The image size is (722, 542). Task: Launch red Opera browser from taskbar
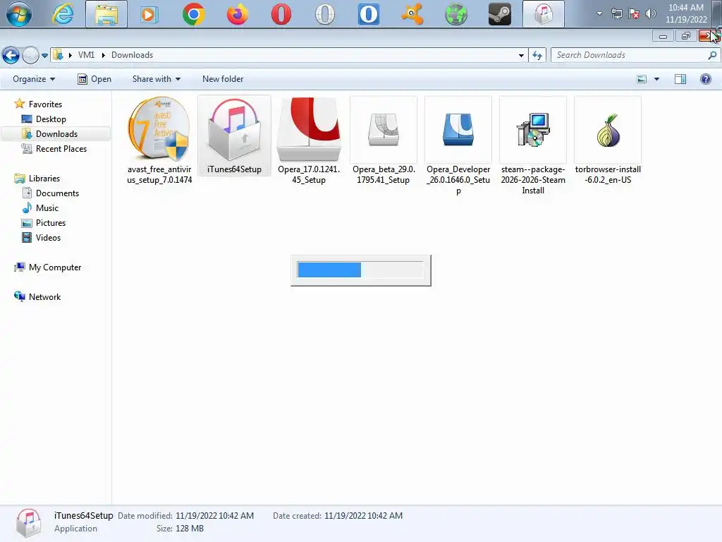click(281, 14)
